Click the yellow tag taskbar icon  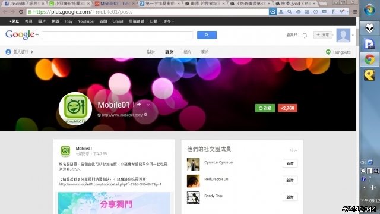(x=369, y=75)
